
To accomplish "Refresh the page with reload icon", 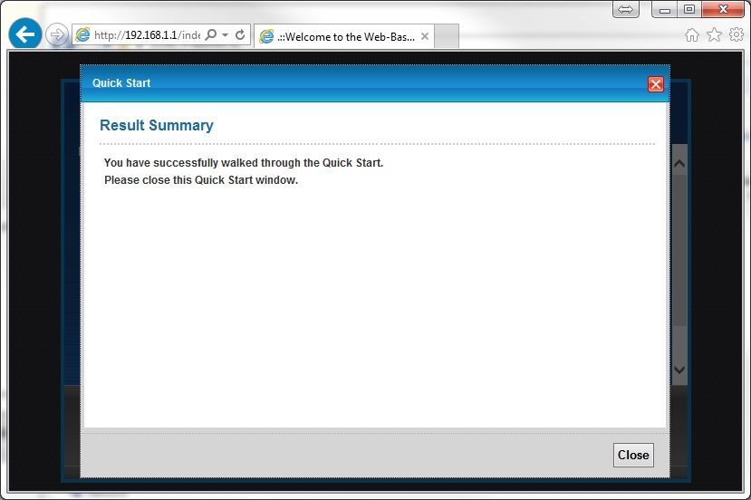I will pyautogui.click(x=240, y=34).
